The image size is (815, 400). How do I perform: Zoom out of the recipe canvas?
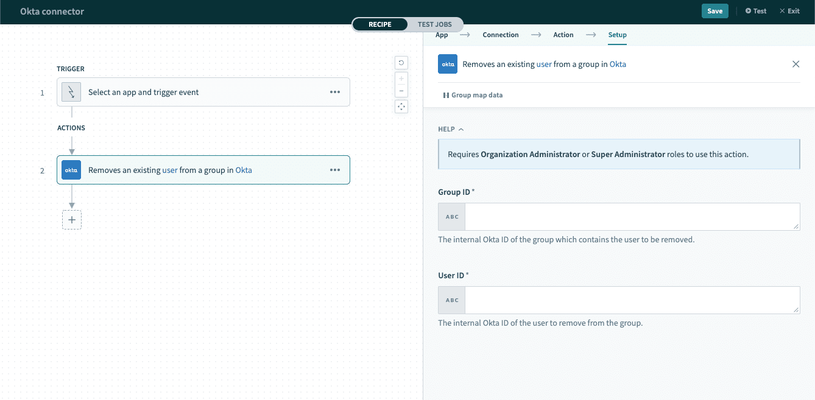(401, 91)
